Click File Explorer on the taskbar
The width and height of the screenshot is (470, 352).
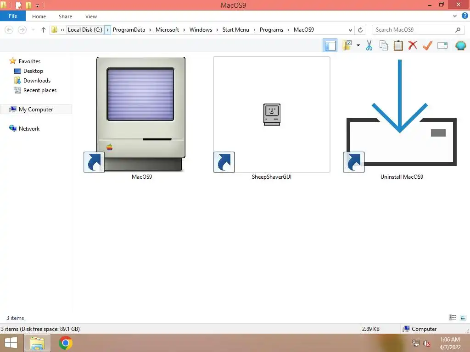37,343
